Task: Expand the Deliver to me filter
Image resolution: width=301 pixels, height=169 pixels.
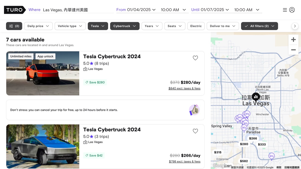Action: pos(223,26)
